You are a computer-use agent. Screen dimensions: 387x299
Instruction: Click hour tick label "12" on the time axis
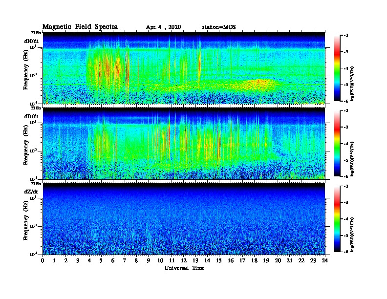coord(184,260)
